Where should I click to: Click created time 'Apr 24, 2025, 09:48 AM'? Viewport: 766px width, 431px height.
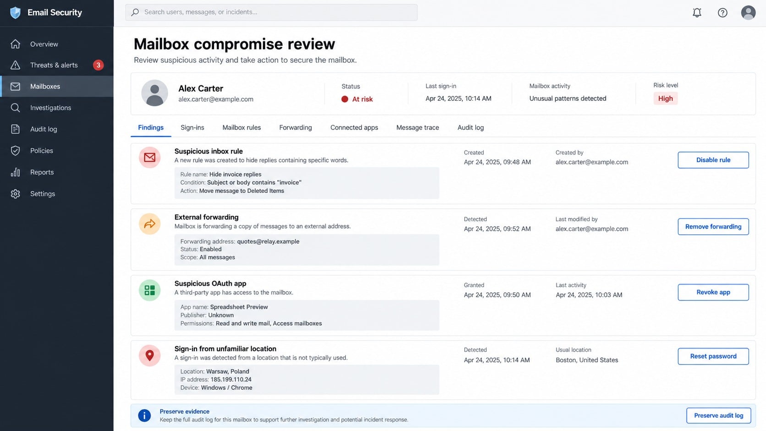point(497,162)
